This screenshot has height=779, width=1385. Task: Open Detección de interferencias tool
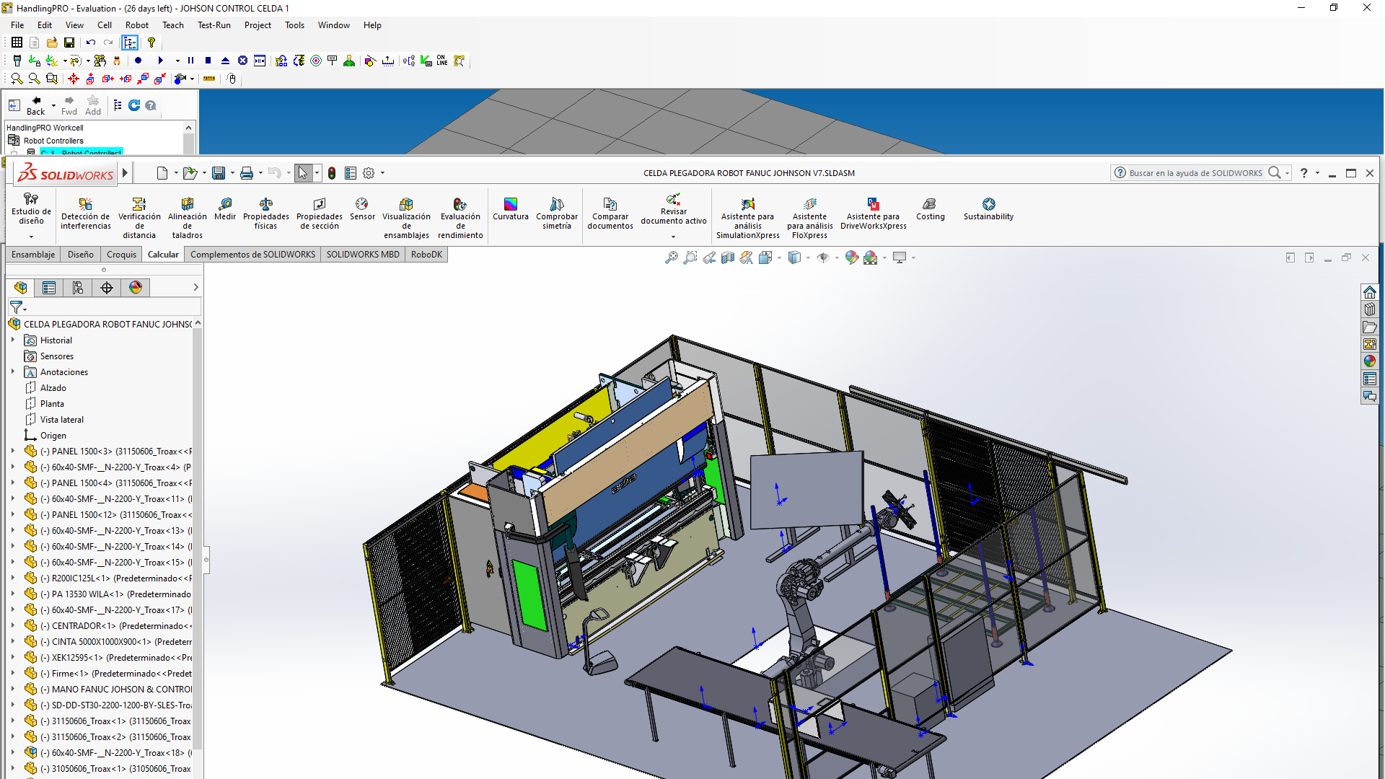click(85, 204)
